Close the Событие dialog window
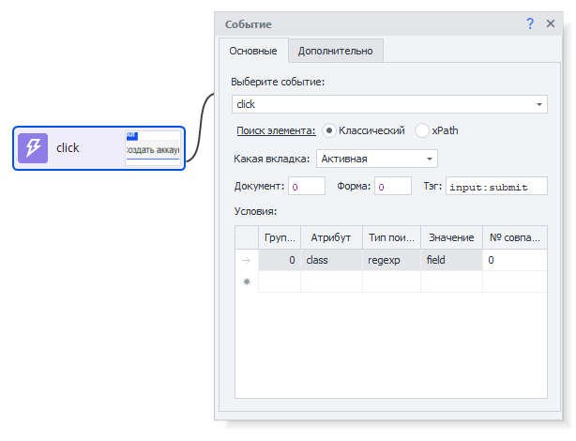Viewport: 576px width, 441px height. pos(551,23)
